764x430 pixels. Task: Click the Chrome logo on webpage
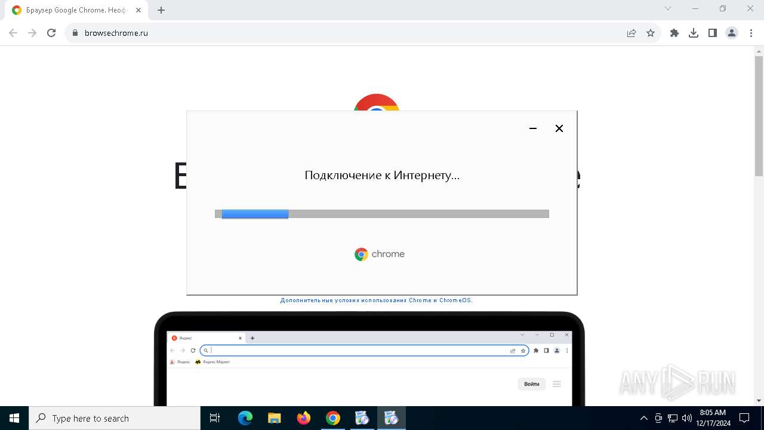tap(377, 102)
